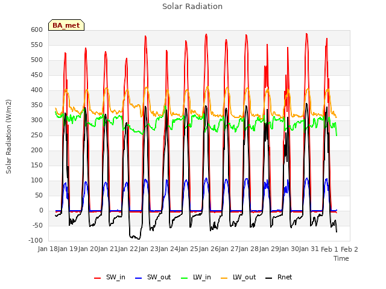Click the Jan 28 x-axis date label
The height and width of the screenshot is (289, 386).
coord(249,249)
